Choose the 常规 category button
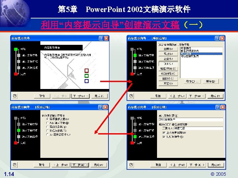Screen dimensions: 238x178 [x=168, y=54]
